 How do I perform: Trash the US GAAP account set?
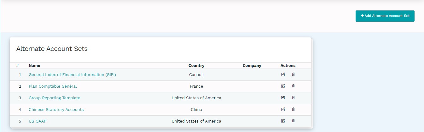pos(293,121)
